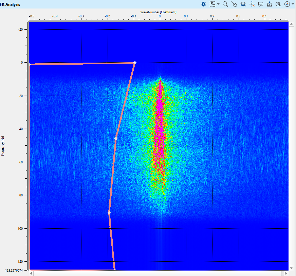Activate the magnifier zoom tool
Viewport: 296px width, 276px height.
(225, 4)
